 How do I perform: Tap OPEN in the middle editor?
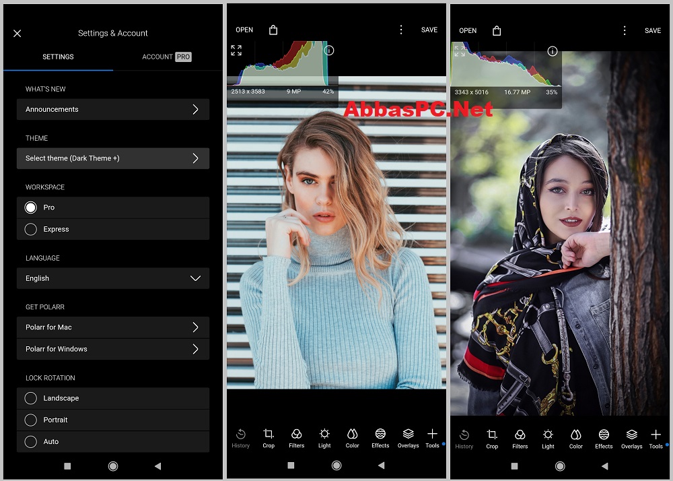244,30
